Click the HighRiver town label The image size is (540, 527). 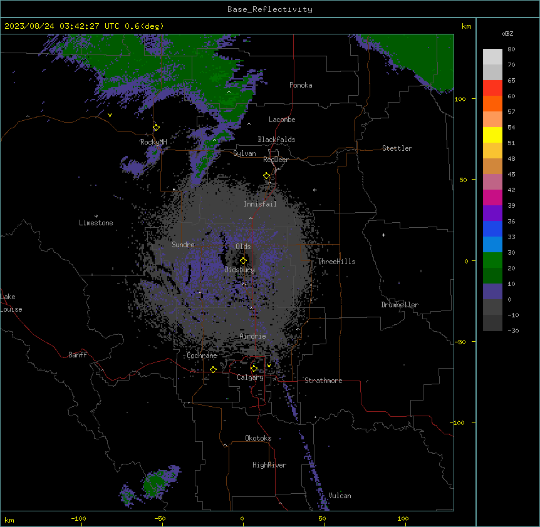269,465
